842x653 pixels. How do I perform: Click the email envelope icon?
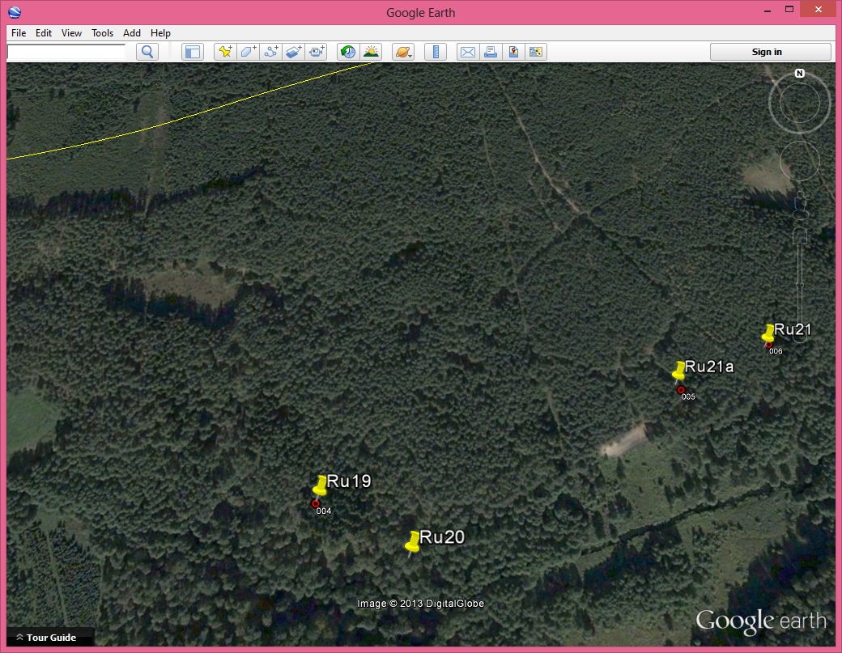(x=467, y=52)
